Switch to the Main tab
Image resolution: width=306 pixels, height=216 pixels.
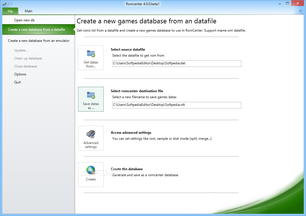[28, 11]
